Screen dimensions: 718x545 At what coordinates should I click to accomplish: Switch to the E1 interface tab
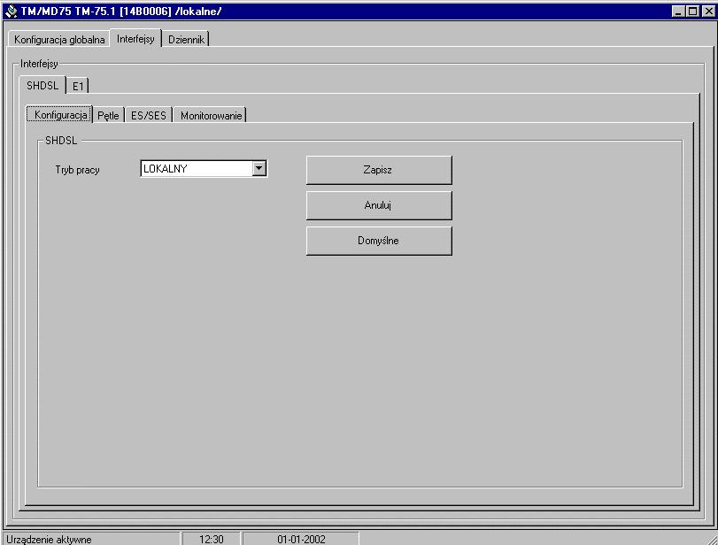(78, 86)
